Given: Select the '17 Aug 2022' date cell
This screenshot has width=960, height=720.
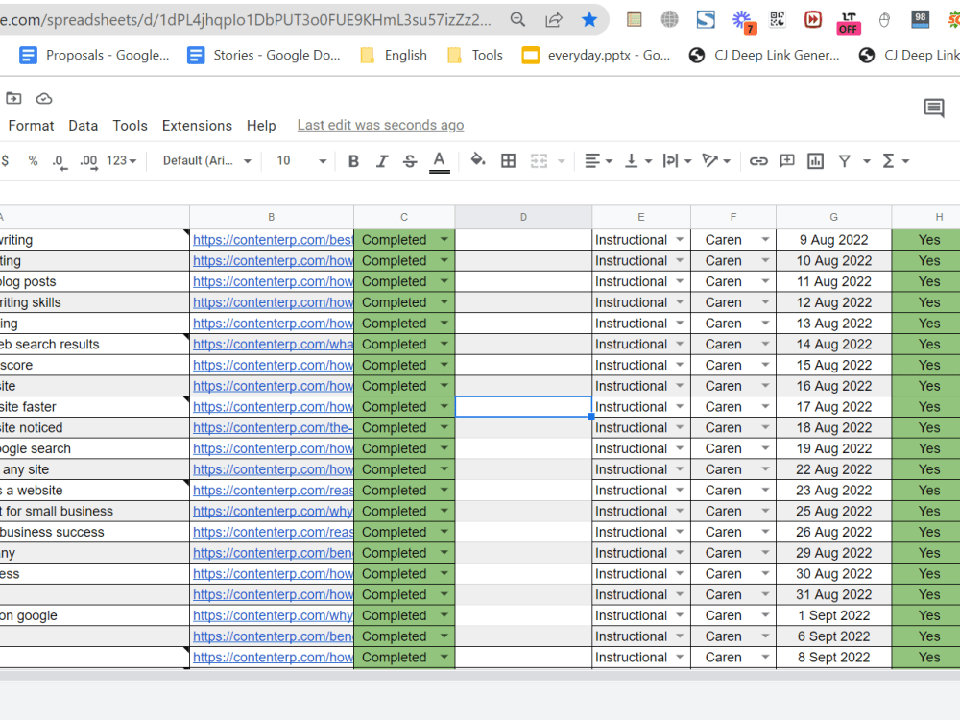Looking at the screenshot, I should pos(834,406).
